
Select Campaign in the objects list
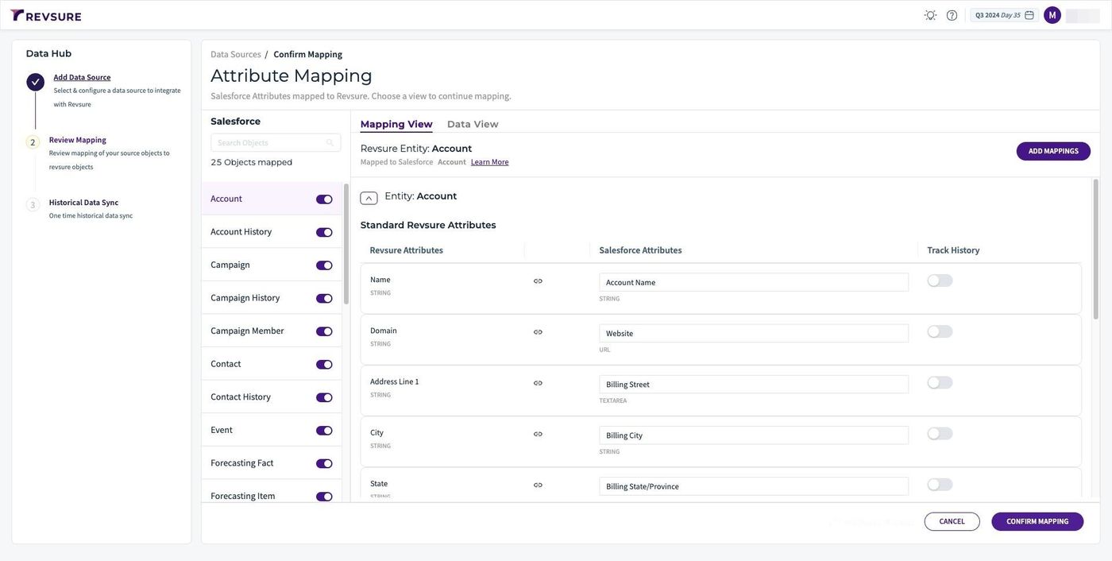[x=272, y=265]
